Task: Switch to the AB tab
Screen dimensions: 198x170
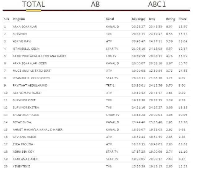Action: tap(95, 4)
